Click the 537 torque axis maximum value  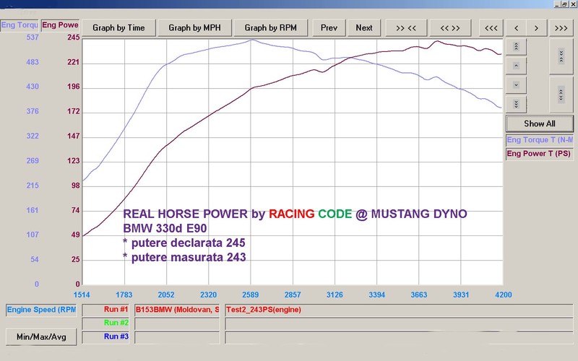click(33, 38)
